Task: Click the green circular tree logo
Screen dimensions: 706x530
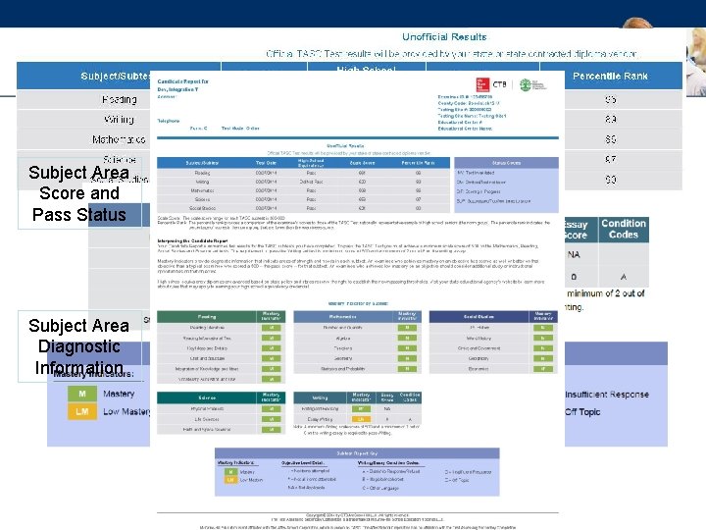Action: pos(525,84)
